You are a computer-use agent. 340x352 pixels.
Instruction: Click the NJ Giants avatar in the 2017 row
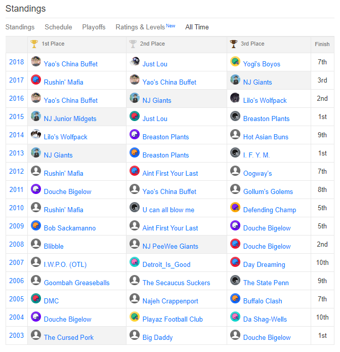pos(235,80)
